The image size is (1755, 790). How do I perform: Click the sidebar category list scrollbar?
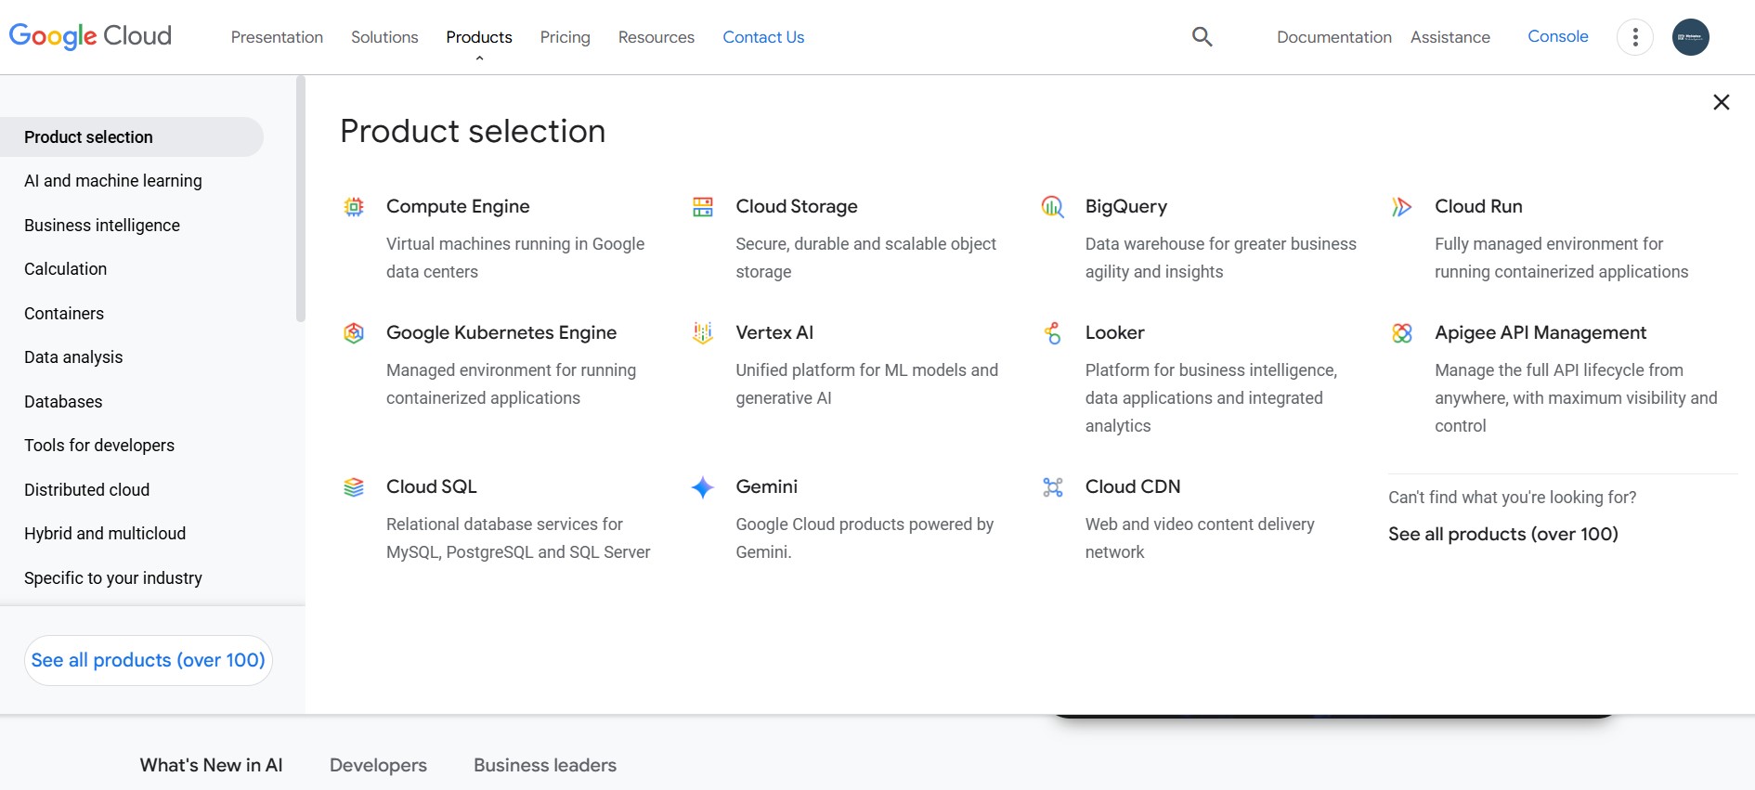(x=300, y=200)
